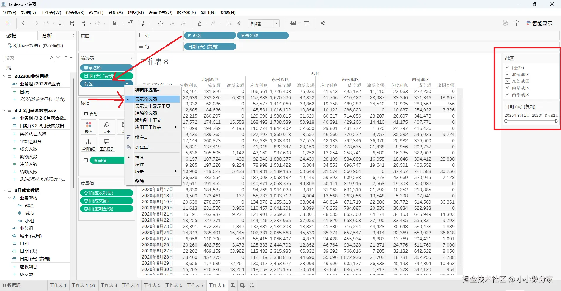Open the data guide icon near 智能显示
The image size is (561, 291).
coord(517,23)
